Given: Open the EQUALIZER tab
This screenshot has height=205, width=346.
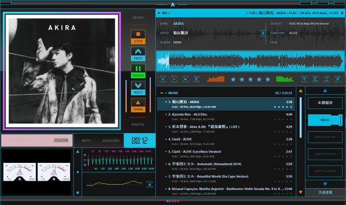Looking at the screenshot, I should coord(111,141).
